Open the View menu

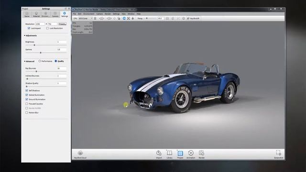(x=124, y=14)
